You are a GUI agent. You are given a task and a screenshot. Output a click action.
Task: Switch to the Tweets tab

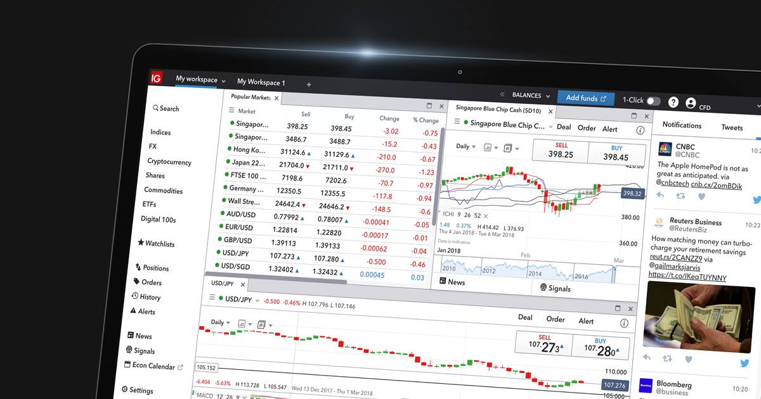pyautogui.click(x=732, y=127)
